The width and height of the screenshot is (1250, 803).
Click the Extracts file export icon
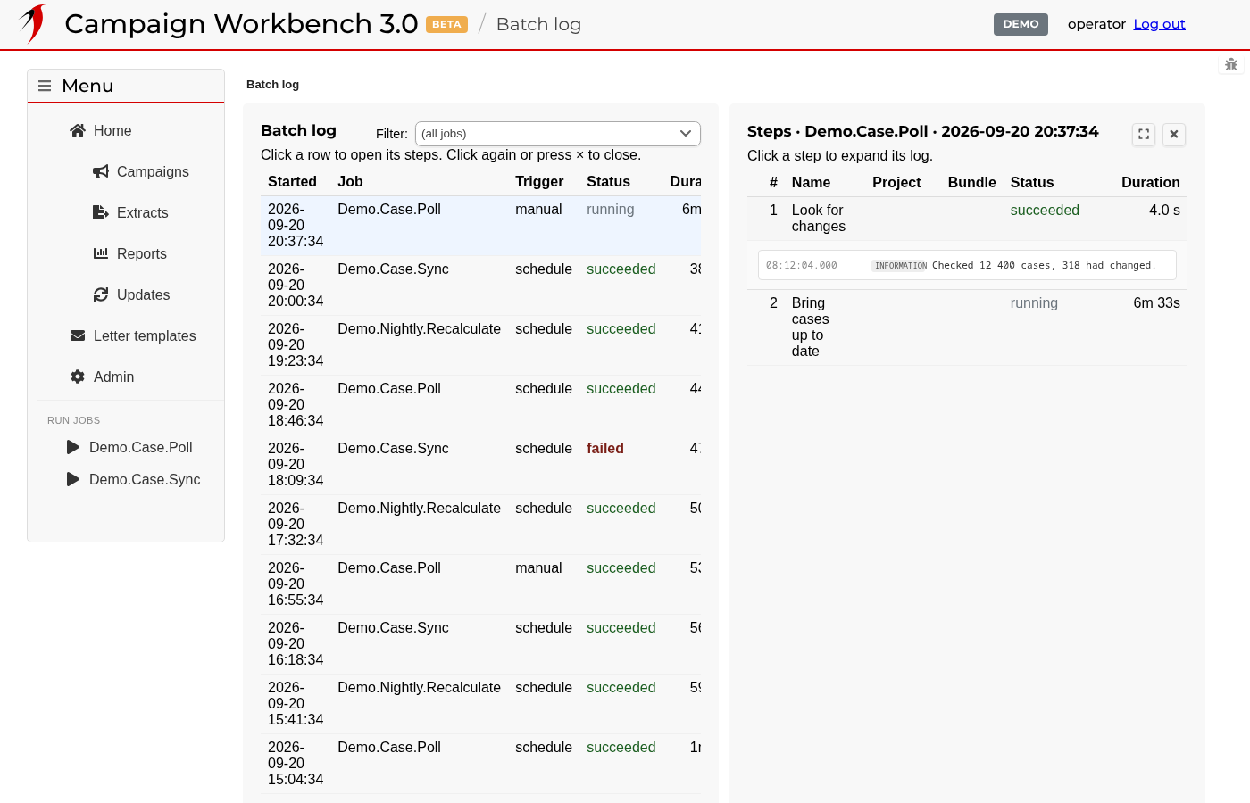pyautogui.click(x=101, y=212)
